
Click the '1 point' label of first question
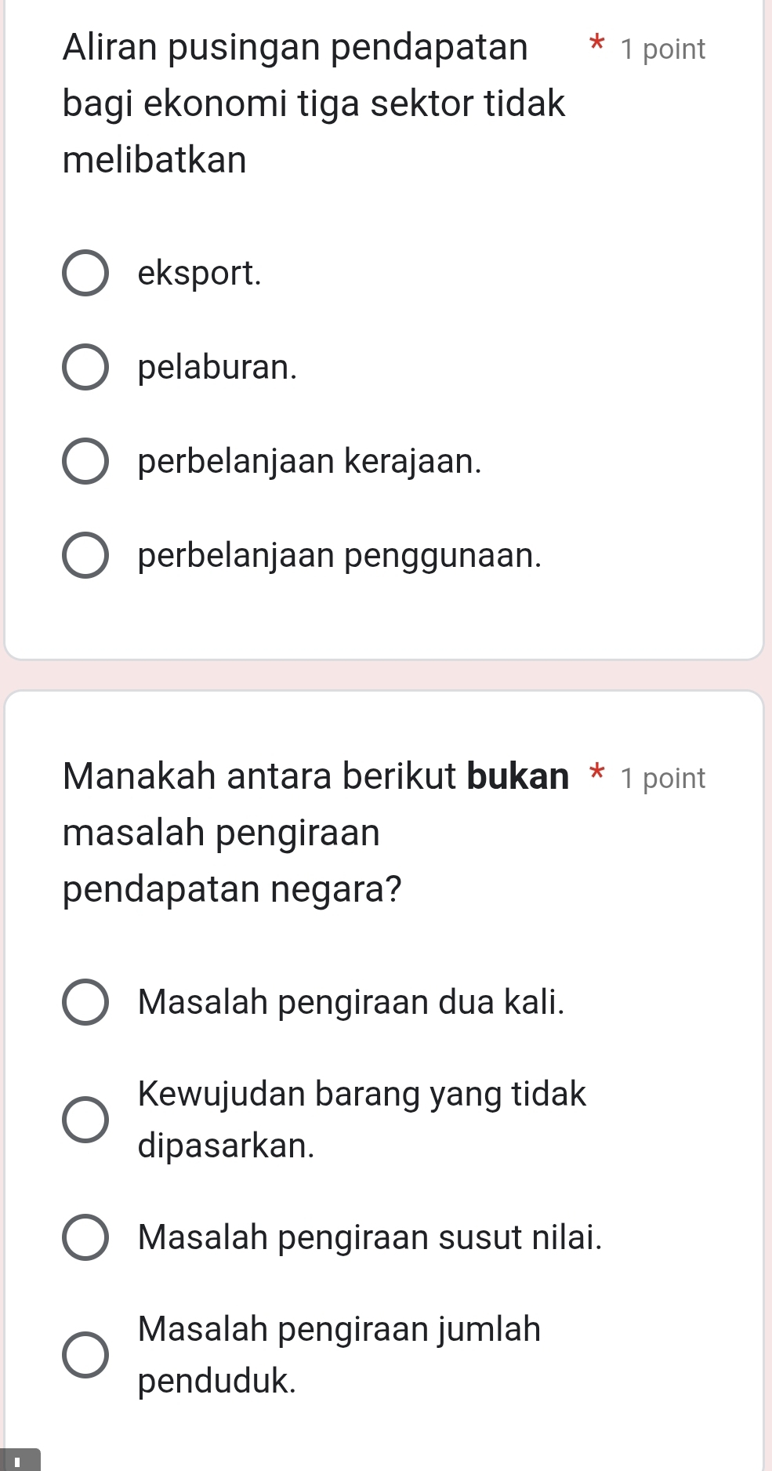click(x=662, y=49)
